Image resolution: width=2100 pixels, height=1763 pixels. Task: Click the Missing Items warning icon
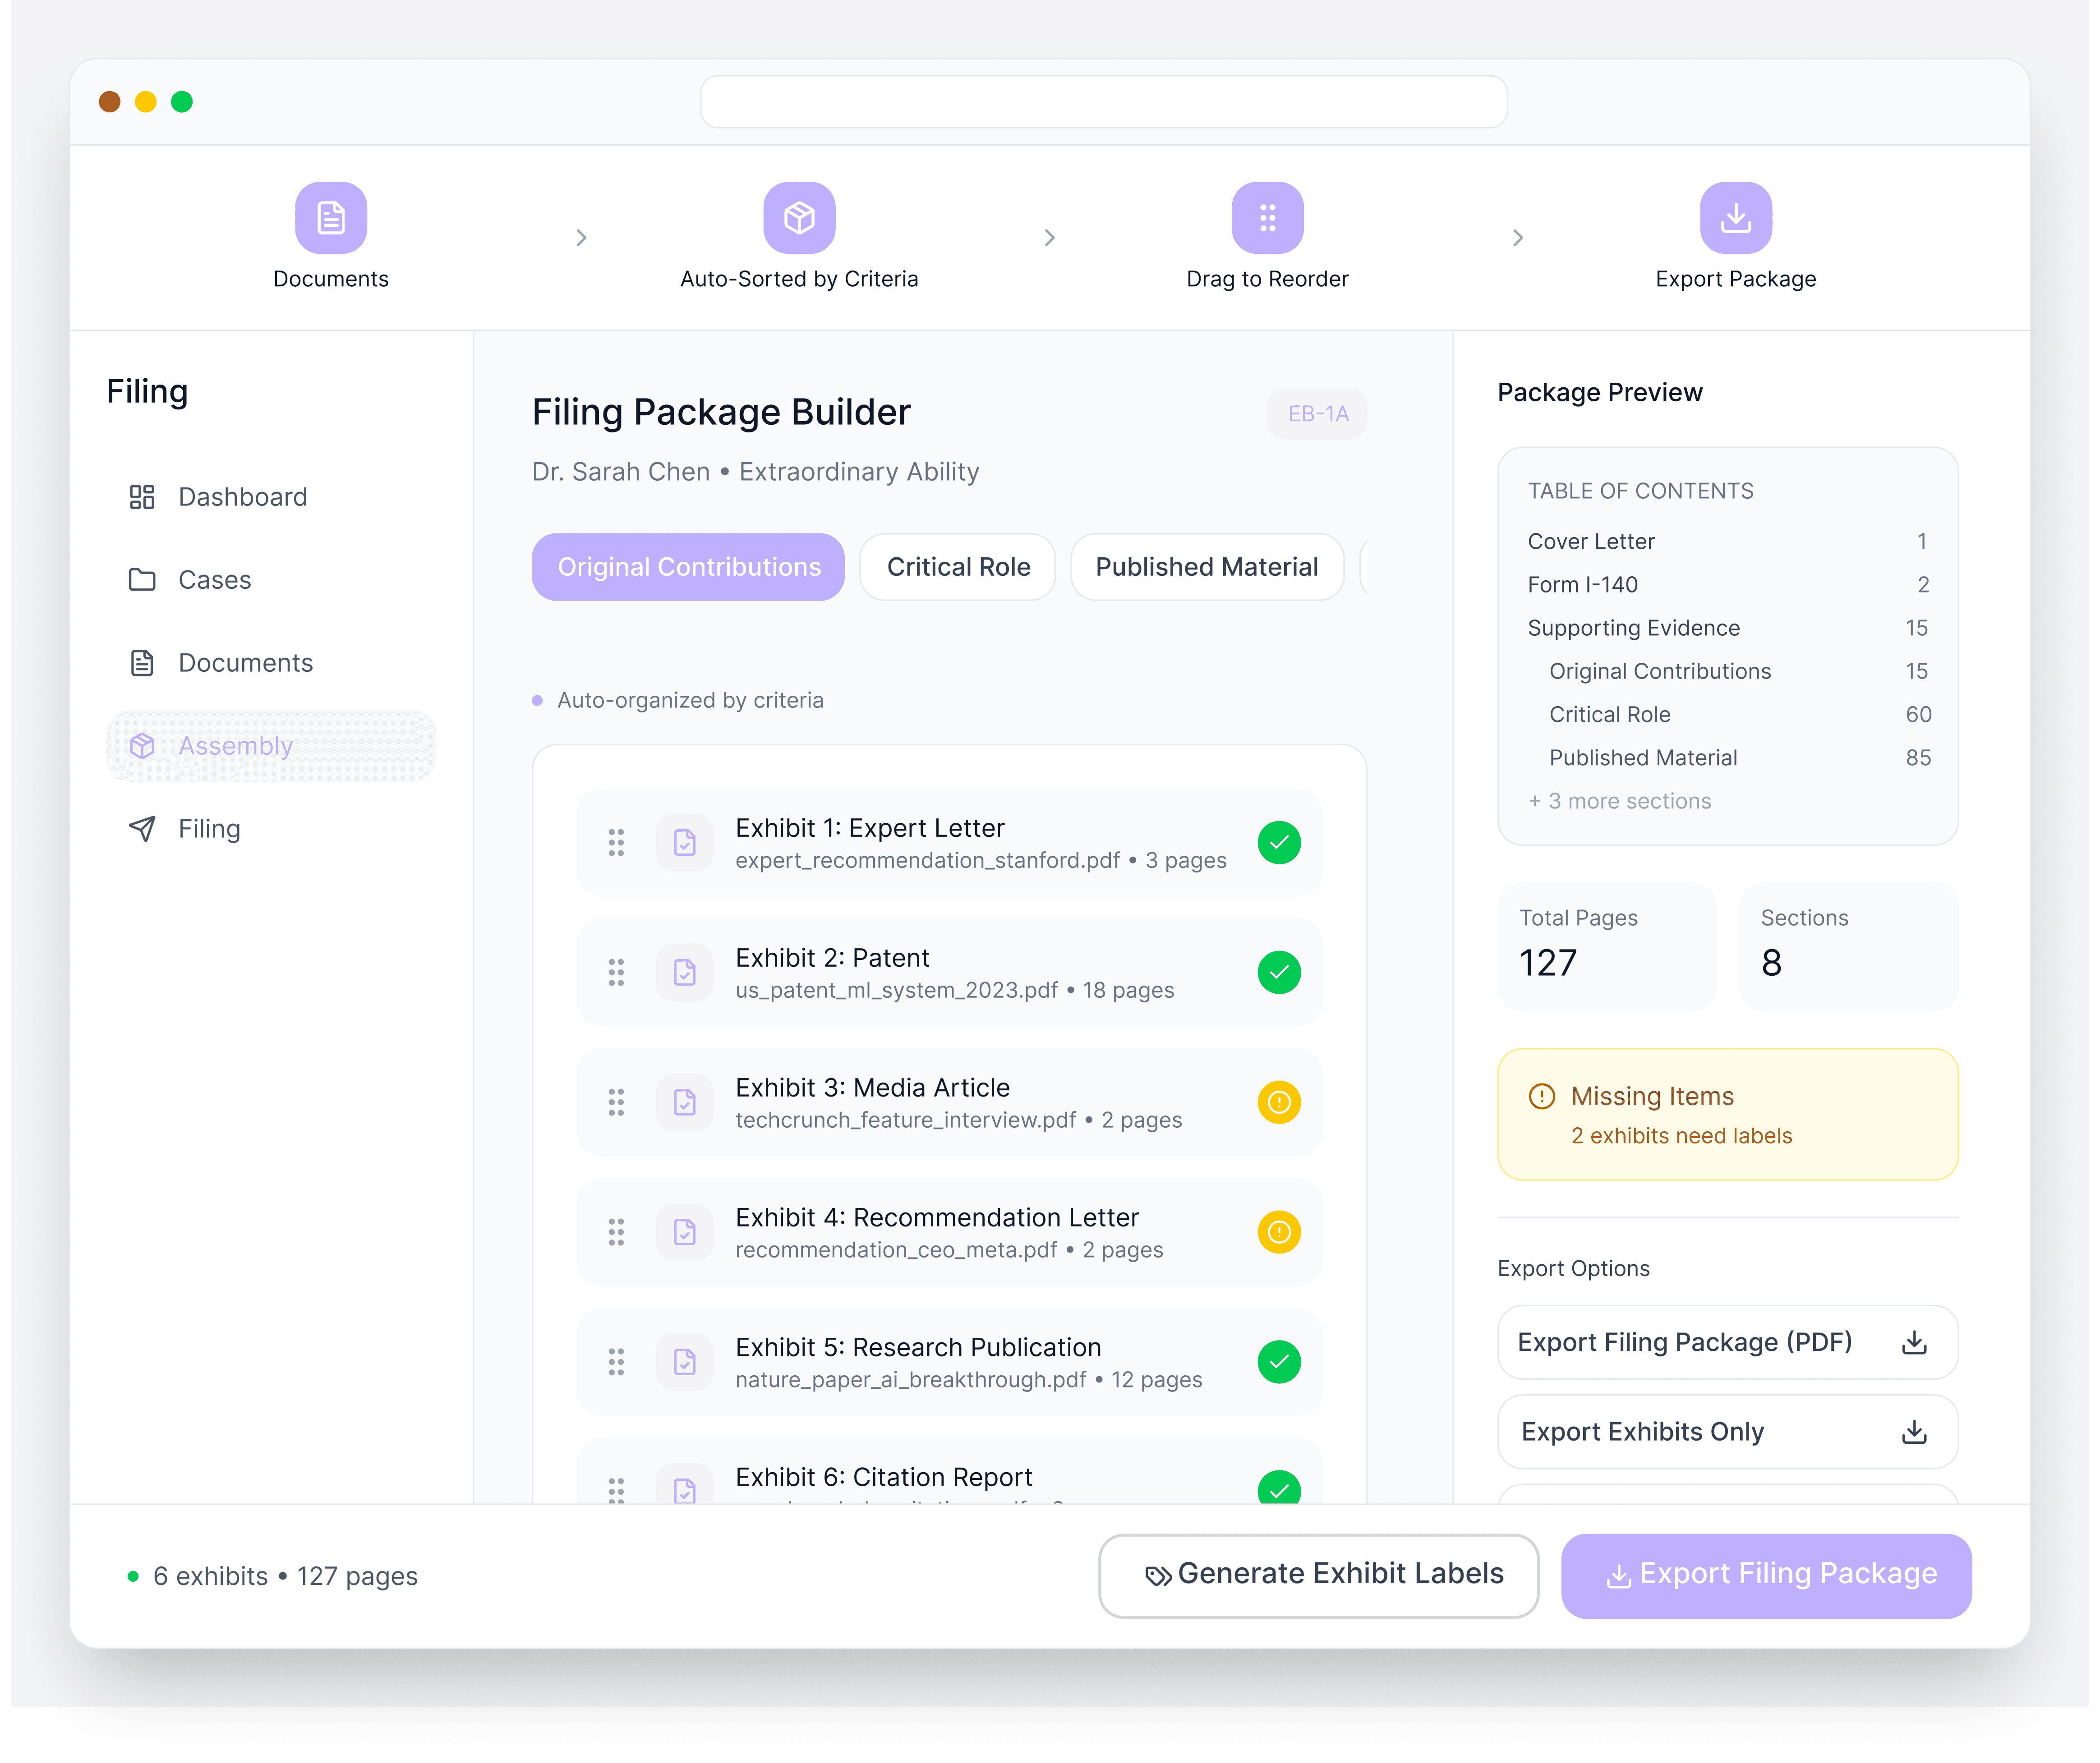tap(1541, 1097)
